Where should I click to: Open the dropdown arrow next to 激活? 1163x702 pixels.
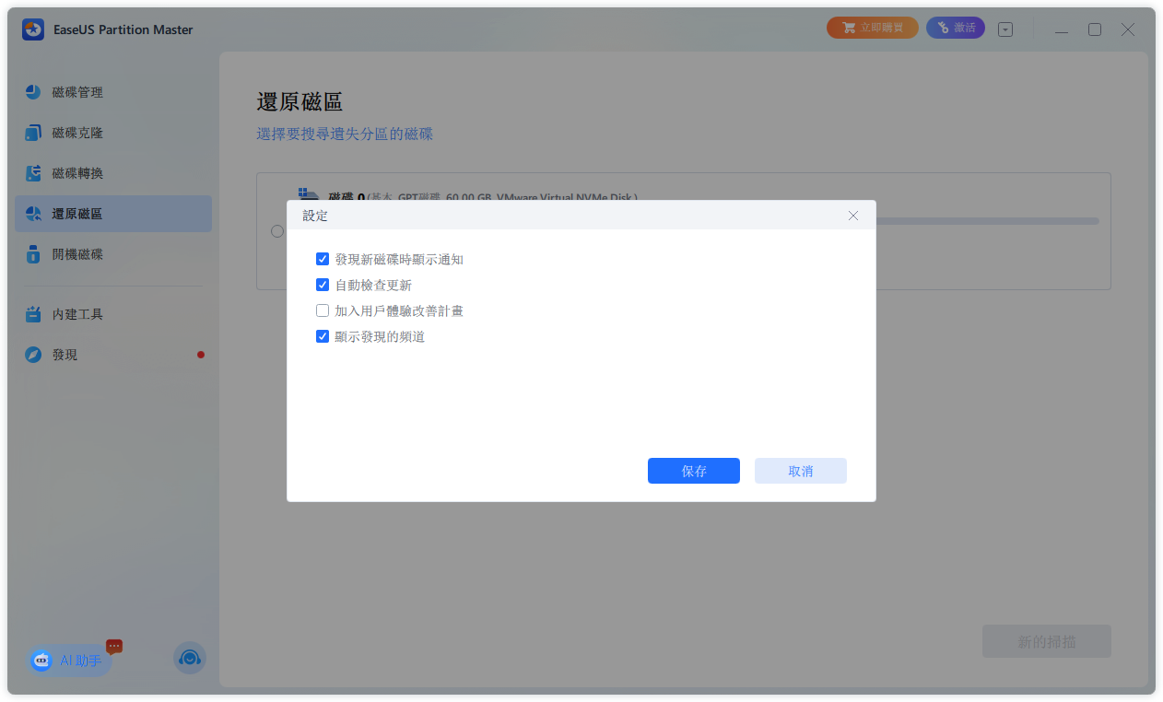point(1004,29)
